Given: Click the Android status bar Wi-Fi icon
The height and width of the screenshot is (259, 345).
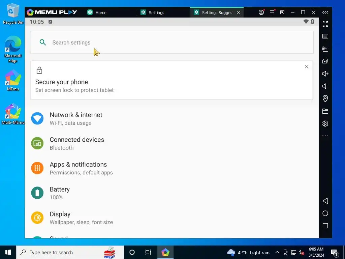Looking at the screenshot, I should point(306,21).
